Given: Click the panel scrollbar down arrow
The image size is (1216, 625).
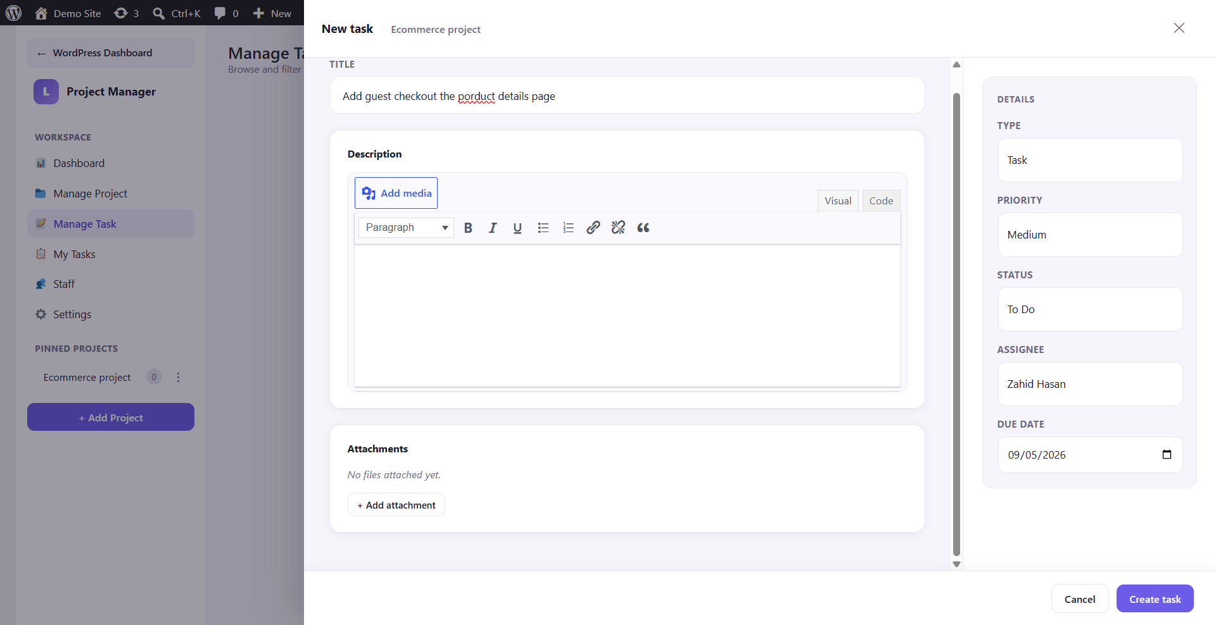Looking at the screenshot, I should (956, 564).
